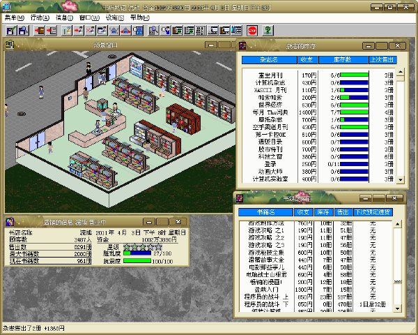Select the 程序员的战斗 下 book row
This screenshot has width=418, height=335.
(316, 304)
